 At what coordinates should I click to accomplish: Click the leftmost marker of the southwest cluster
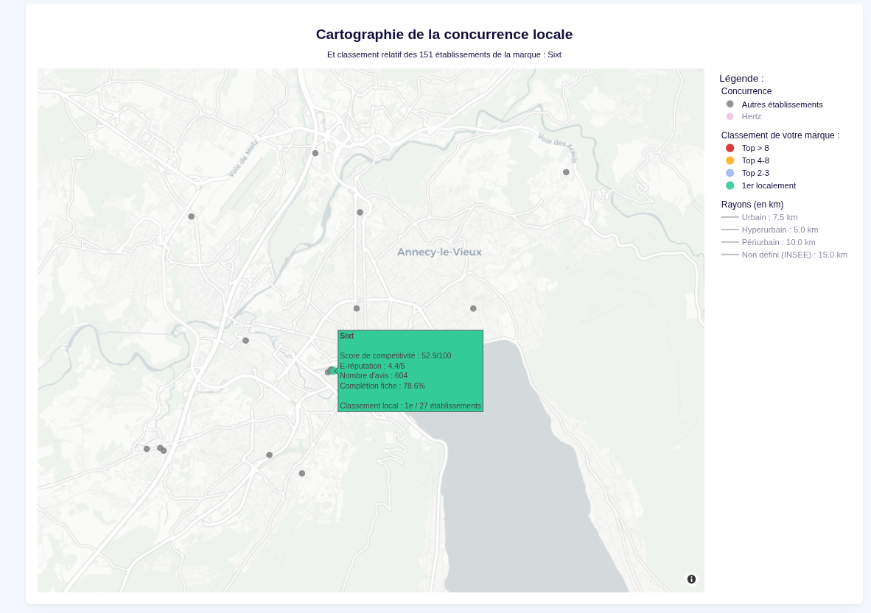[x=147, y=449]
